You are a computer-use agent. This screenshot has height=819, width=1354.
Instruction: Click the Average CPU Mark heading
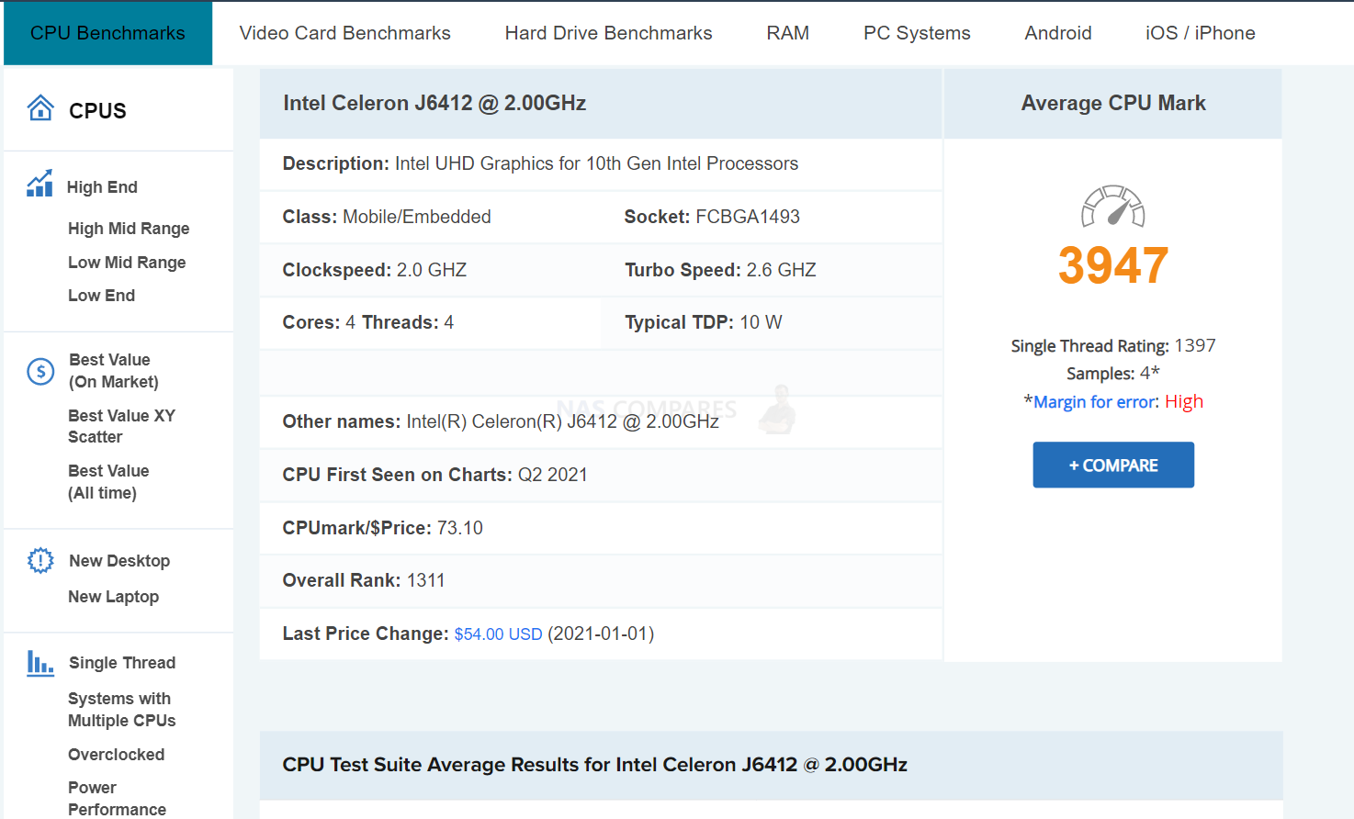1113,103
